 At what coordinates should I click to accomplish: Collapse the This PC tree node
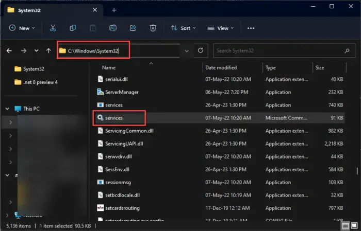point(7,109)
